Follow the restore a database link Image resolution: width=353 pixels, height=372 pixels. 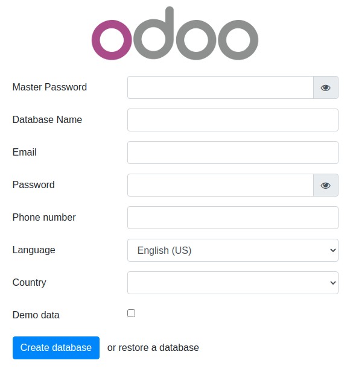[x=159, y=348]
